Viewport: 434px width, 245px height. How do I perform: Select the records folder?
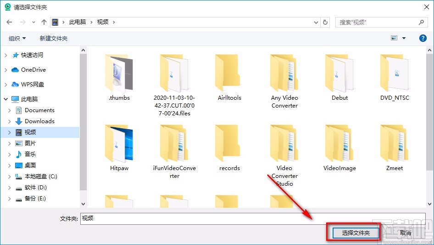229,148
